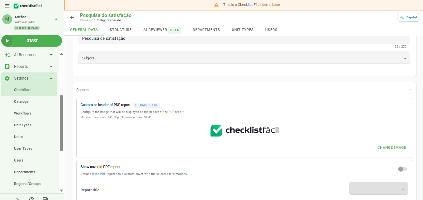Viewport: 423px width, 200px height.
Task: Click the sidebar scroll up arrow
Action: click(x=61, y=54)
